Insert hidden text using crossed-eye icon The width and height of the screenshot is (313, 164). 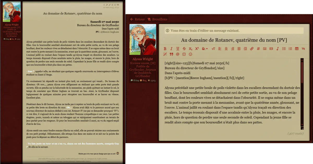click(x=303, y=49)
